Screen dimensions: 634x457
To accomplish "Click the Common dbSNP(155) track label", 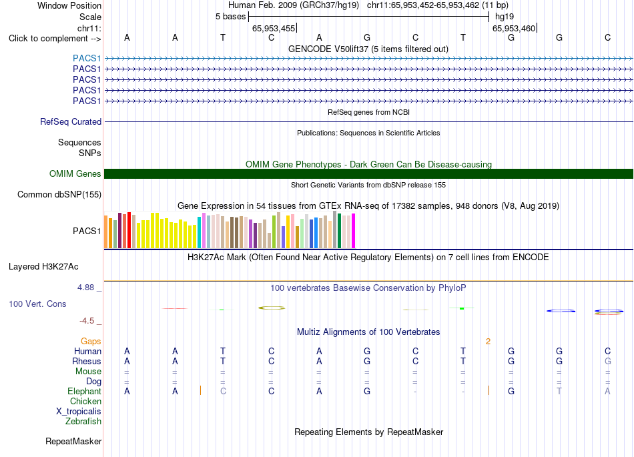I will [x=59, y=194].
